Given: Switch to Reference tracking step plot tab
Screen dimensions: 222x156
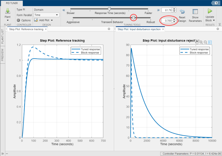Looking at the screenshot, I should pyautogui.click(x=26, y=29).
